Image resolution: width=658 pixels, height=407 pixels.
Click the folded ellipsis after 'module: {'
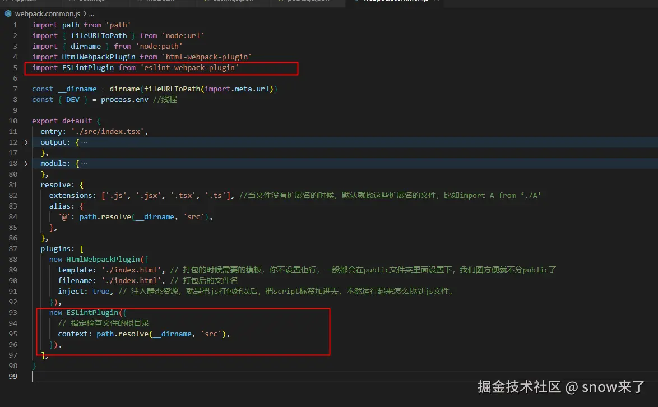coord(84,164)
